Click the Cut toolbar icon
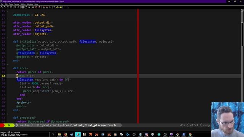The height and width of the screenshot is (137, 244). coord(23,7)
